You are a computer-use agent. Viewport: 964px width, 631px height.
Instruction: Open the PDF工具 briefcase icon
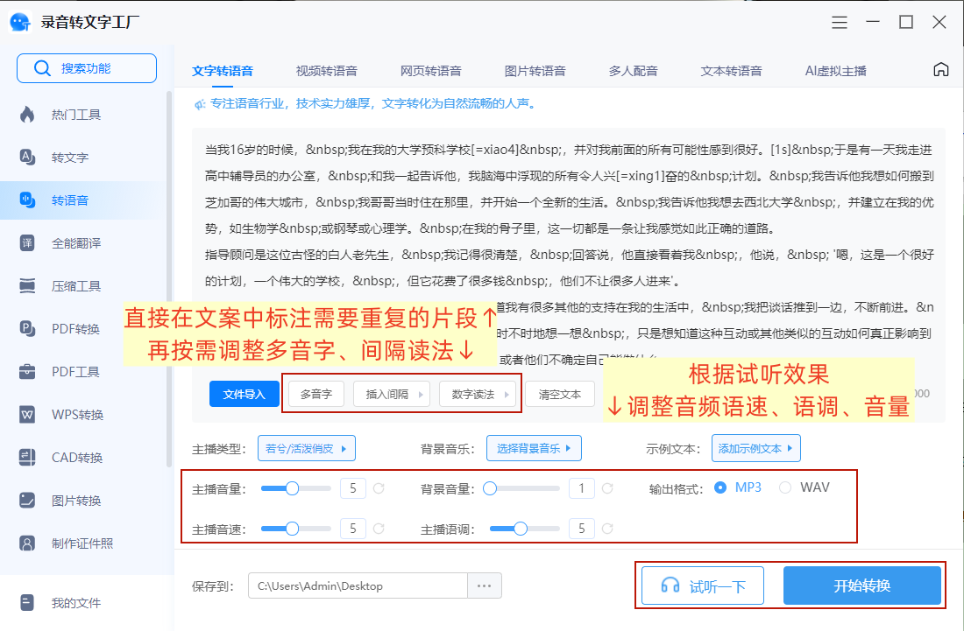coord(27,372)
